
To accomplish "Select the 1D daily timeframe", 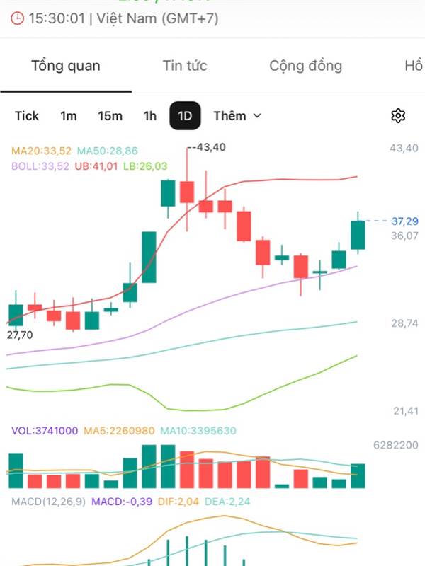I will click(x=185, y=116).
